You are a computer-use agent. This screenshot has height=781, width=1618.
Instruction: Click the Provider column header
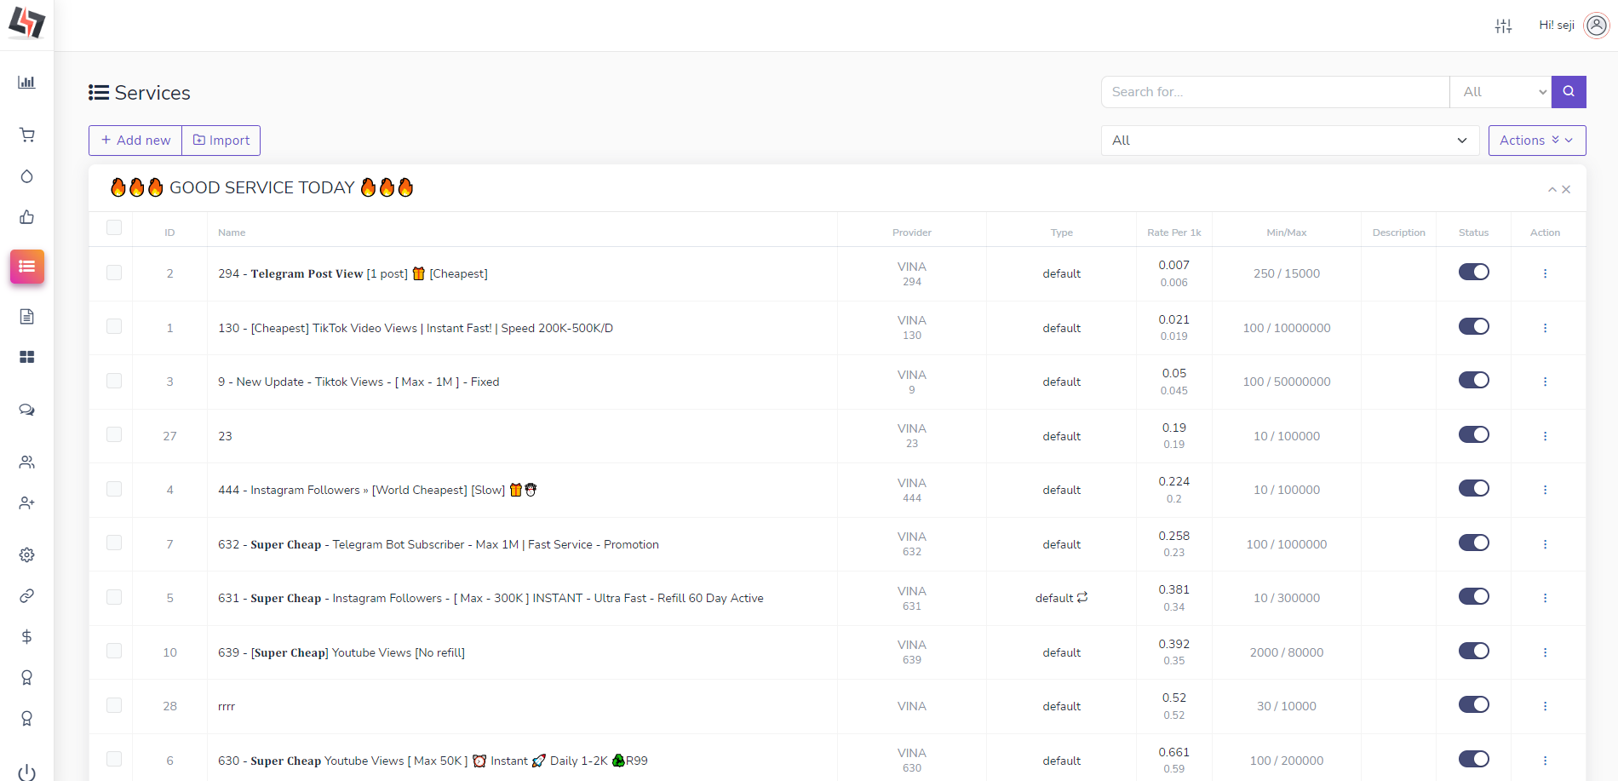[x=912, y=233]
